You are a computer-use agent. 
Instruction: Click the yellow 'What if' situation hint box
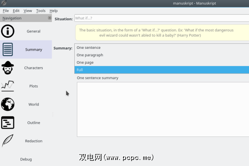coord(162,33)
